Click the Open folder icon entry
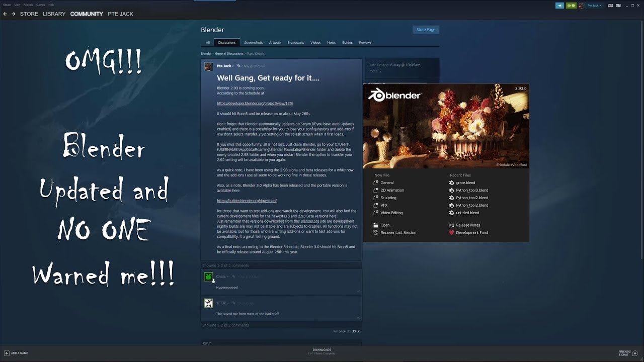 pyautogui.click(x=382, y=225)
